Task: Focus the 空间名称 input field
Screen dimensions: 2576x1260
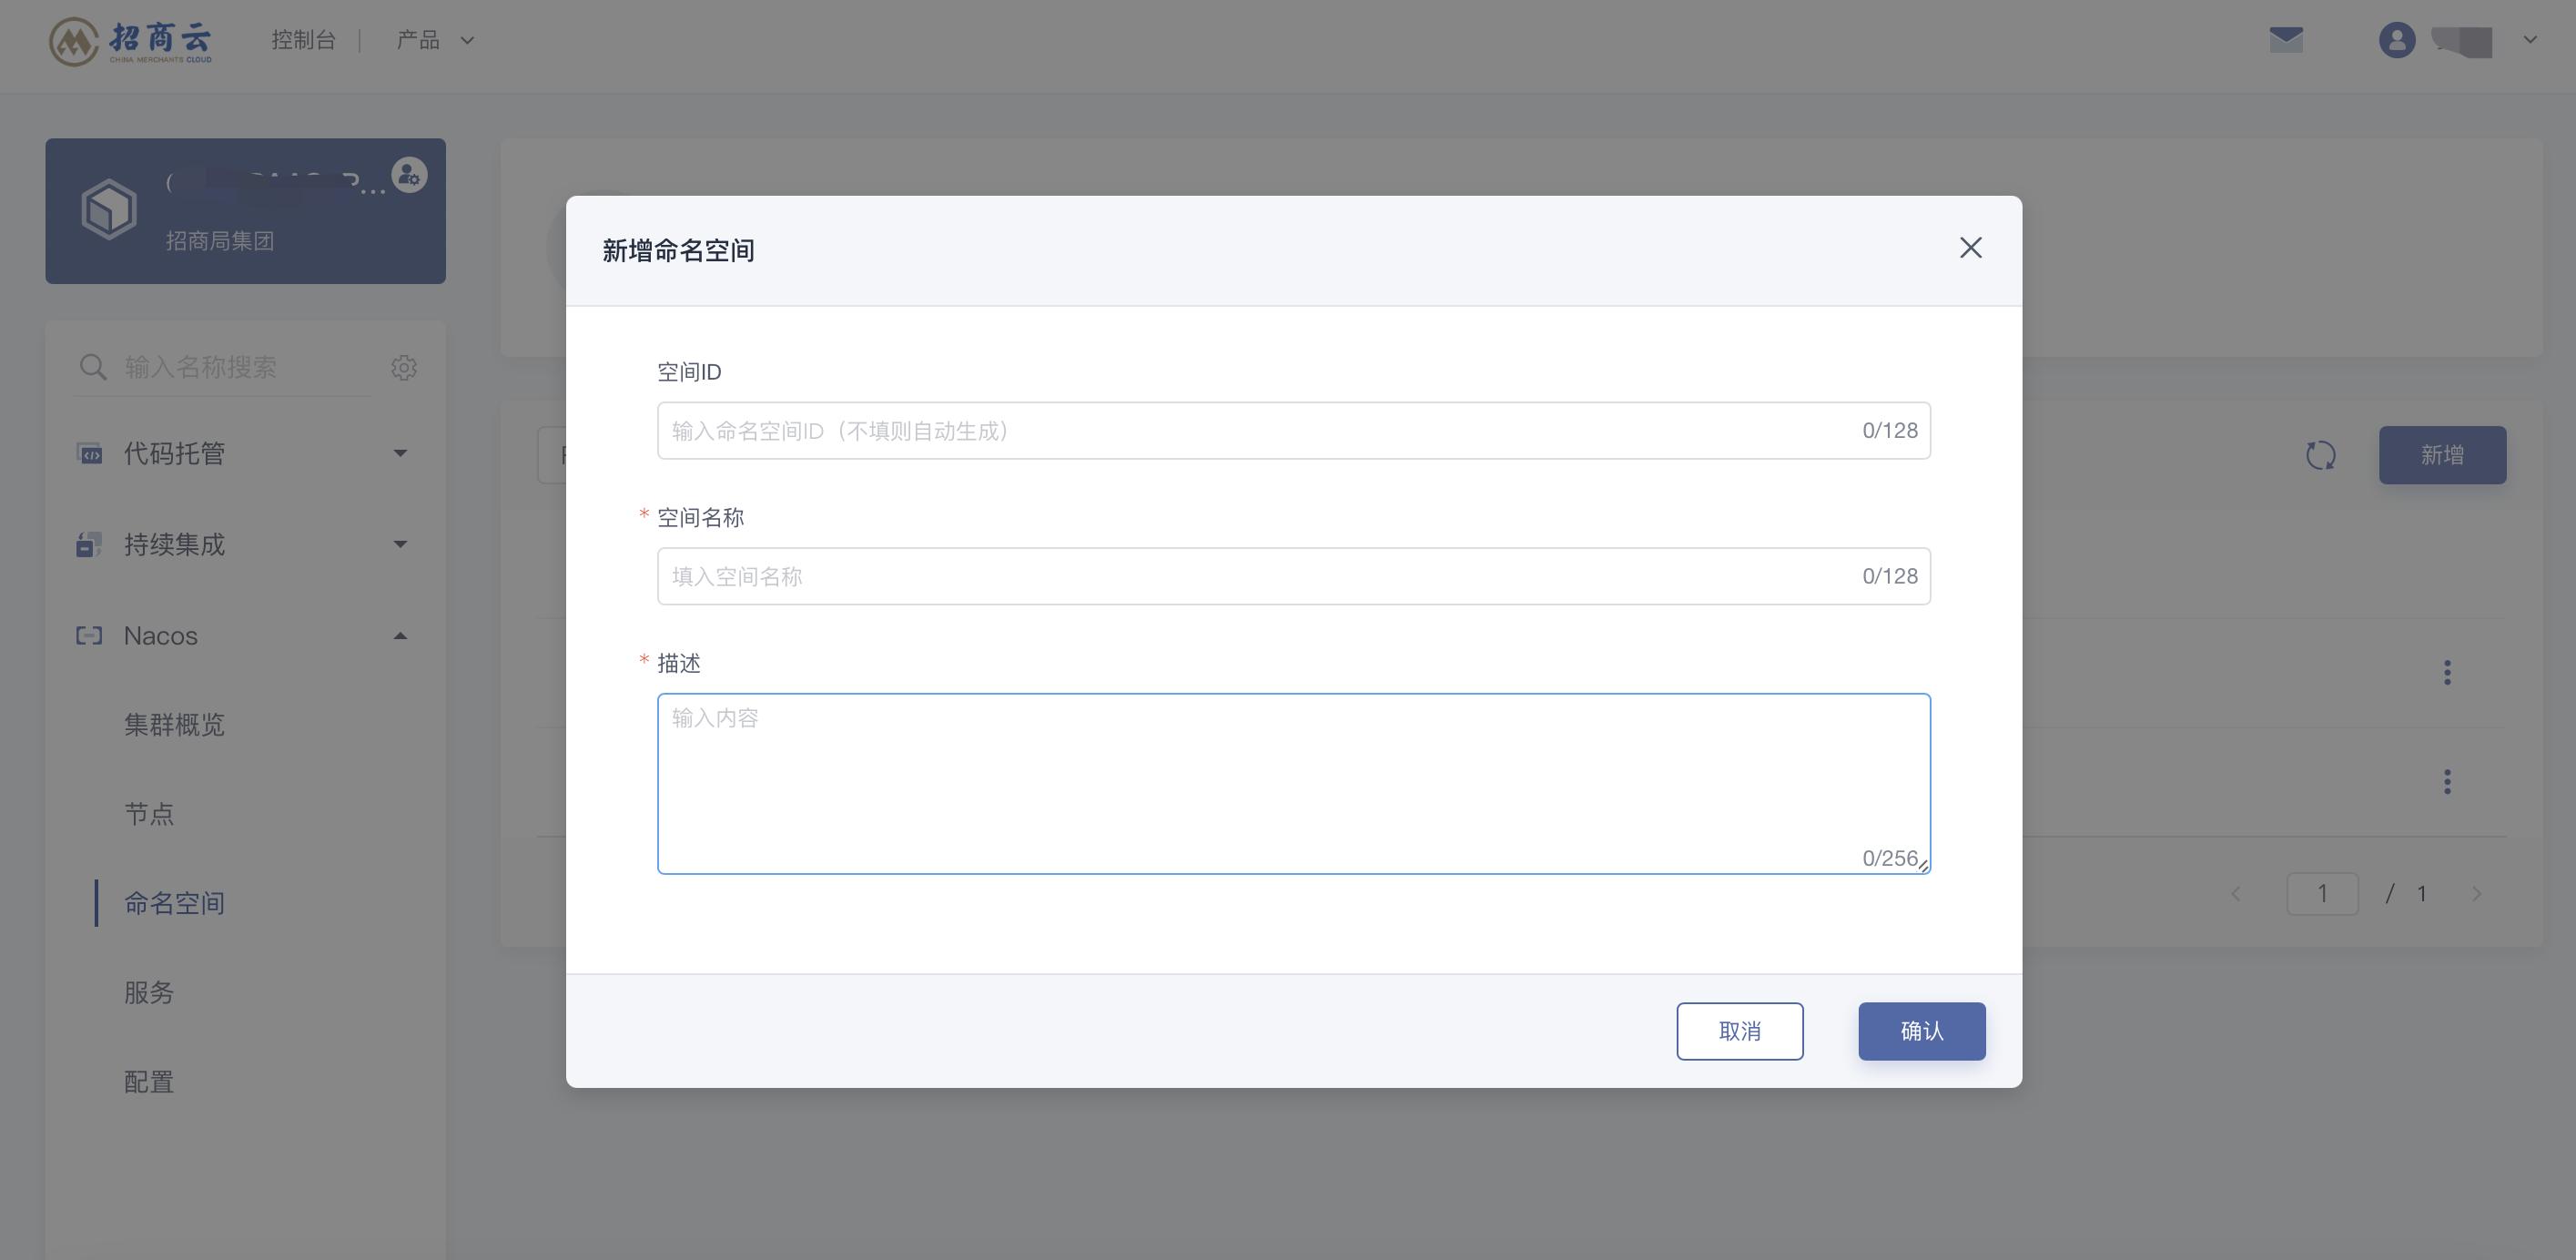Action: click(x=1293, y=576)
